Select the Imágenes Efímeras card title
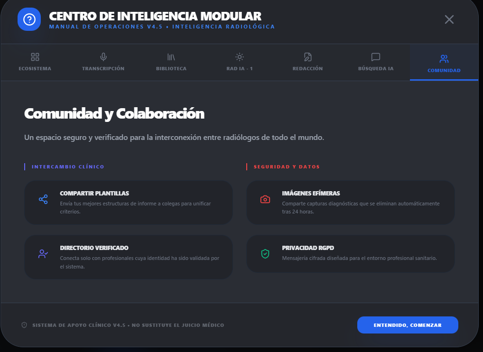 [x=311, y=194]
